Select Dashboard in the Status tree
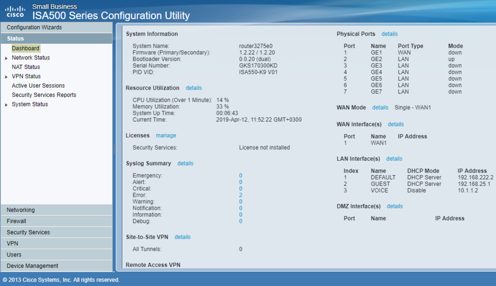 (25, 48)
